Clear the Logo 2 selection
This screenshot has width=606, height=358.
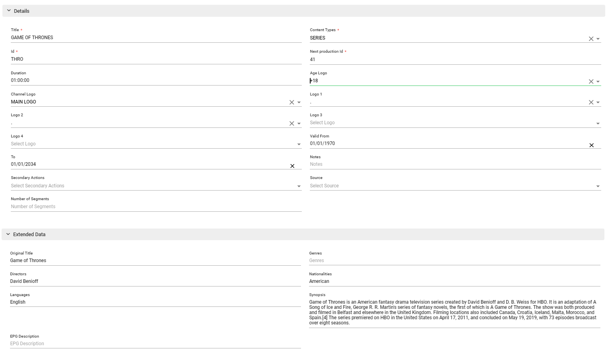point(292,123)
